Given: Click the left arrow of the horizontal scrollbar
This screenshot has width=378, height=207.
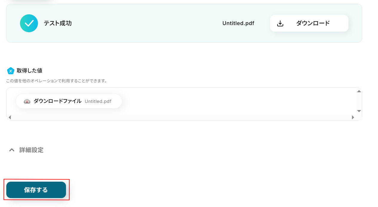Looking at the screenshot, I should [10, 118].
